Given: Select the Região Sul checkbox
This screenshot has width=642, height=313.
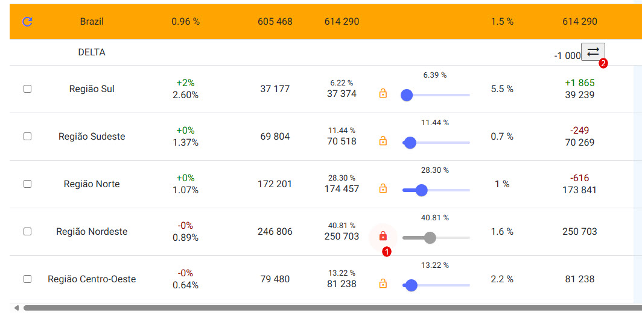Looking at the screenshot, I should (x=27, y=89).
